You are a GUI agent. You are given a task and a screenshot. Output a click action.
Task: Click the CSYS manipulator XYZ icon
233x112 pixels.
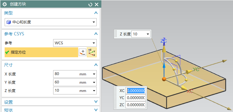92,52
